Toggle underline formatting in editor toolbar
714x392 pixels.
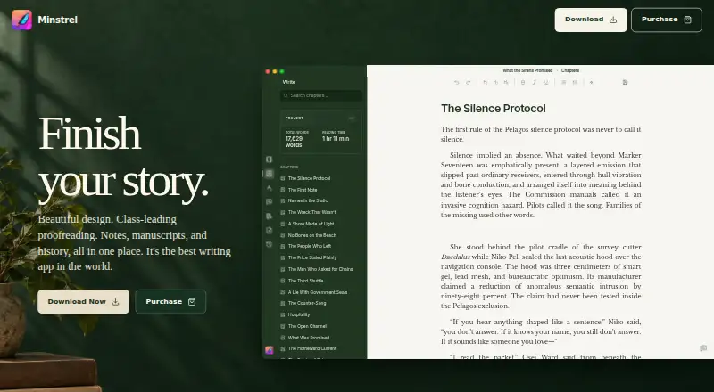(x=545, y=82)
